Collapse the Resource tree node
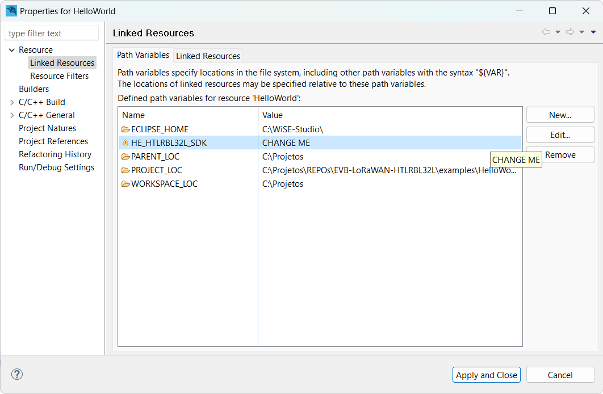 pos(12,50)
